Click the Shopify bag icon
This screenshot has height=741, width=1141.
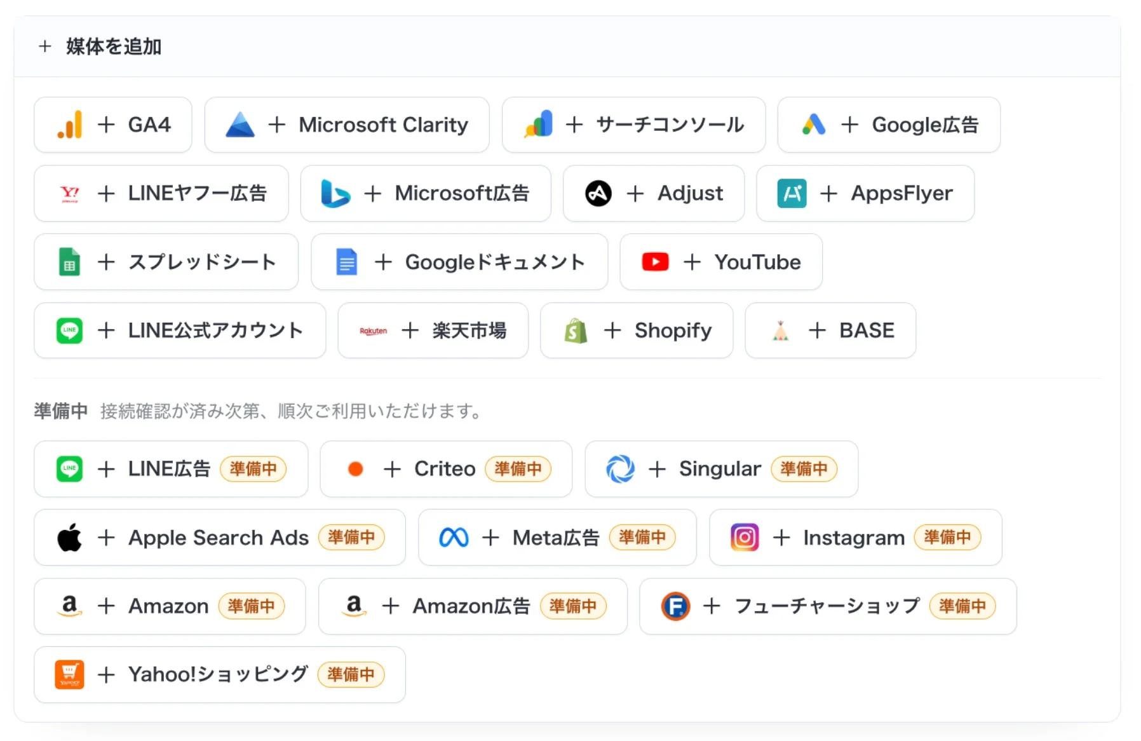[x=576, y=330]
